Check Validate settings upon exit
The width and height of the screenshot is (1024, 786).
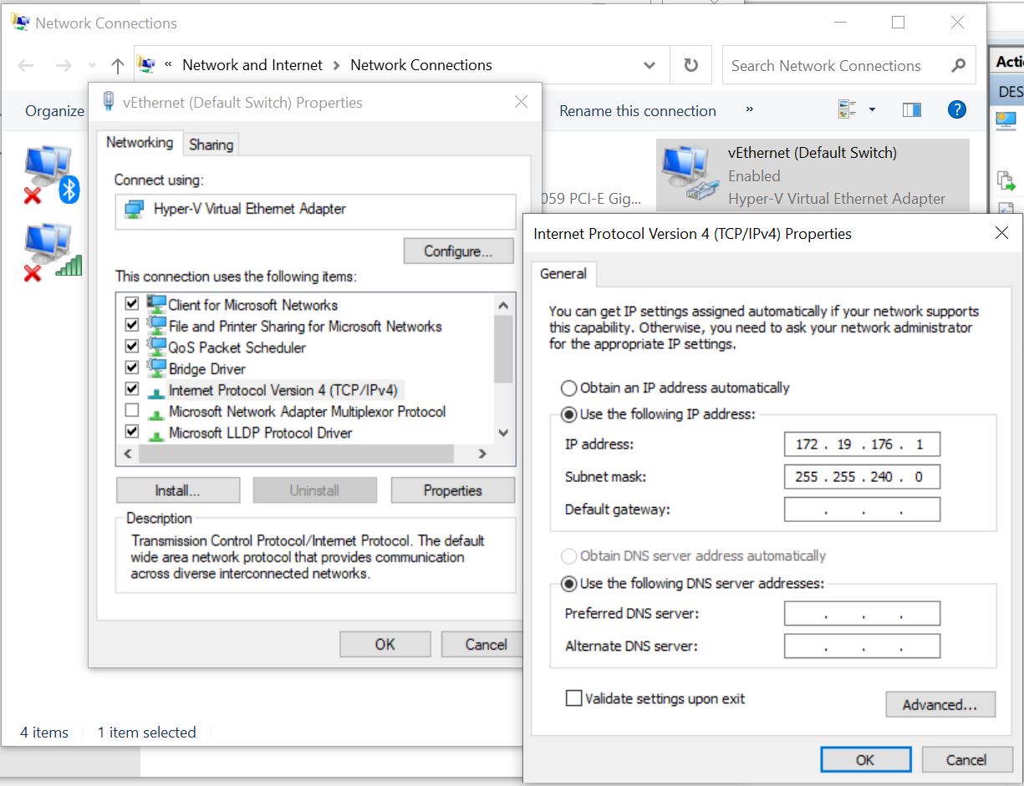point(573,698)
